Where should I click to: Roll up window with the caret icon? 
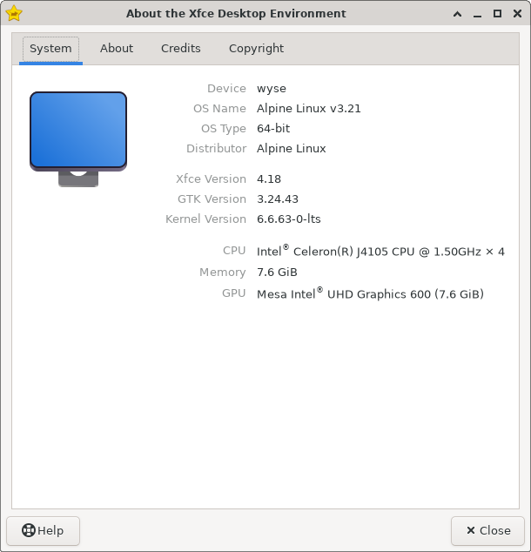(x=458, y=14)
